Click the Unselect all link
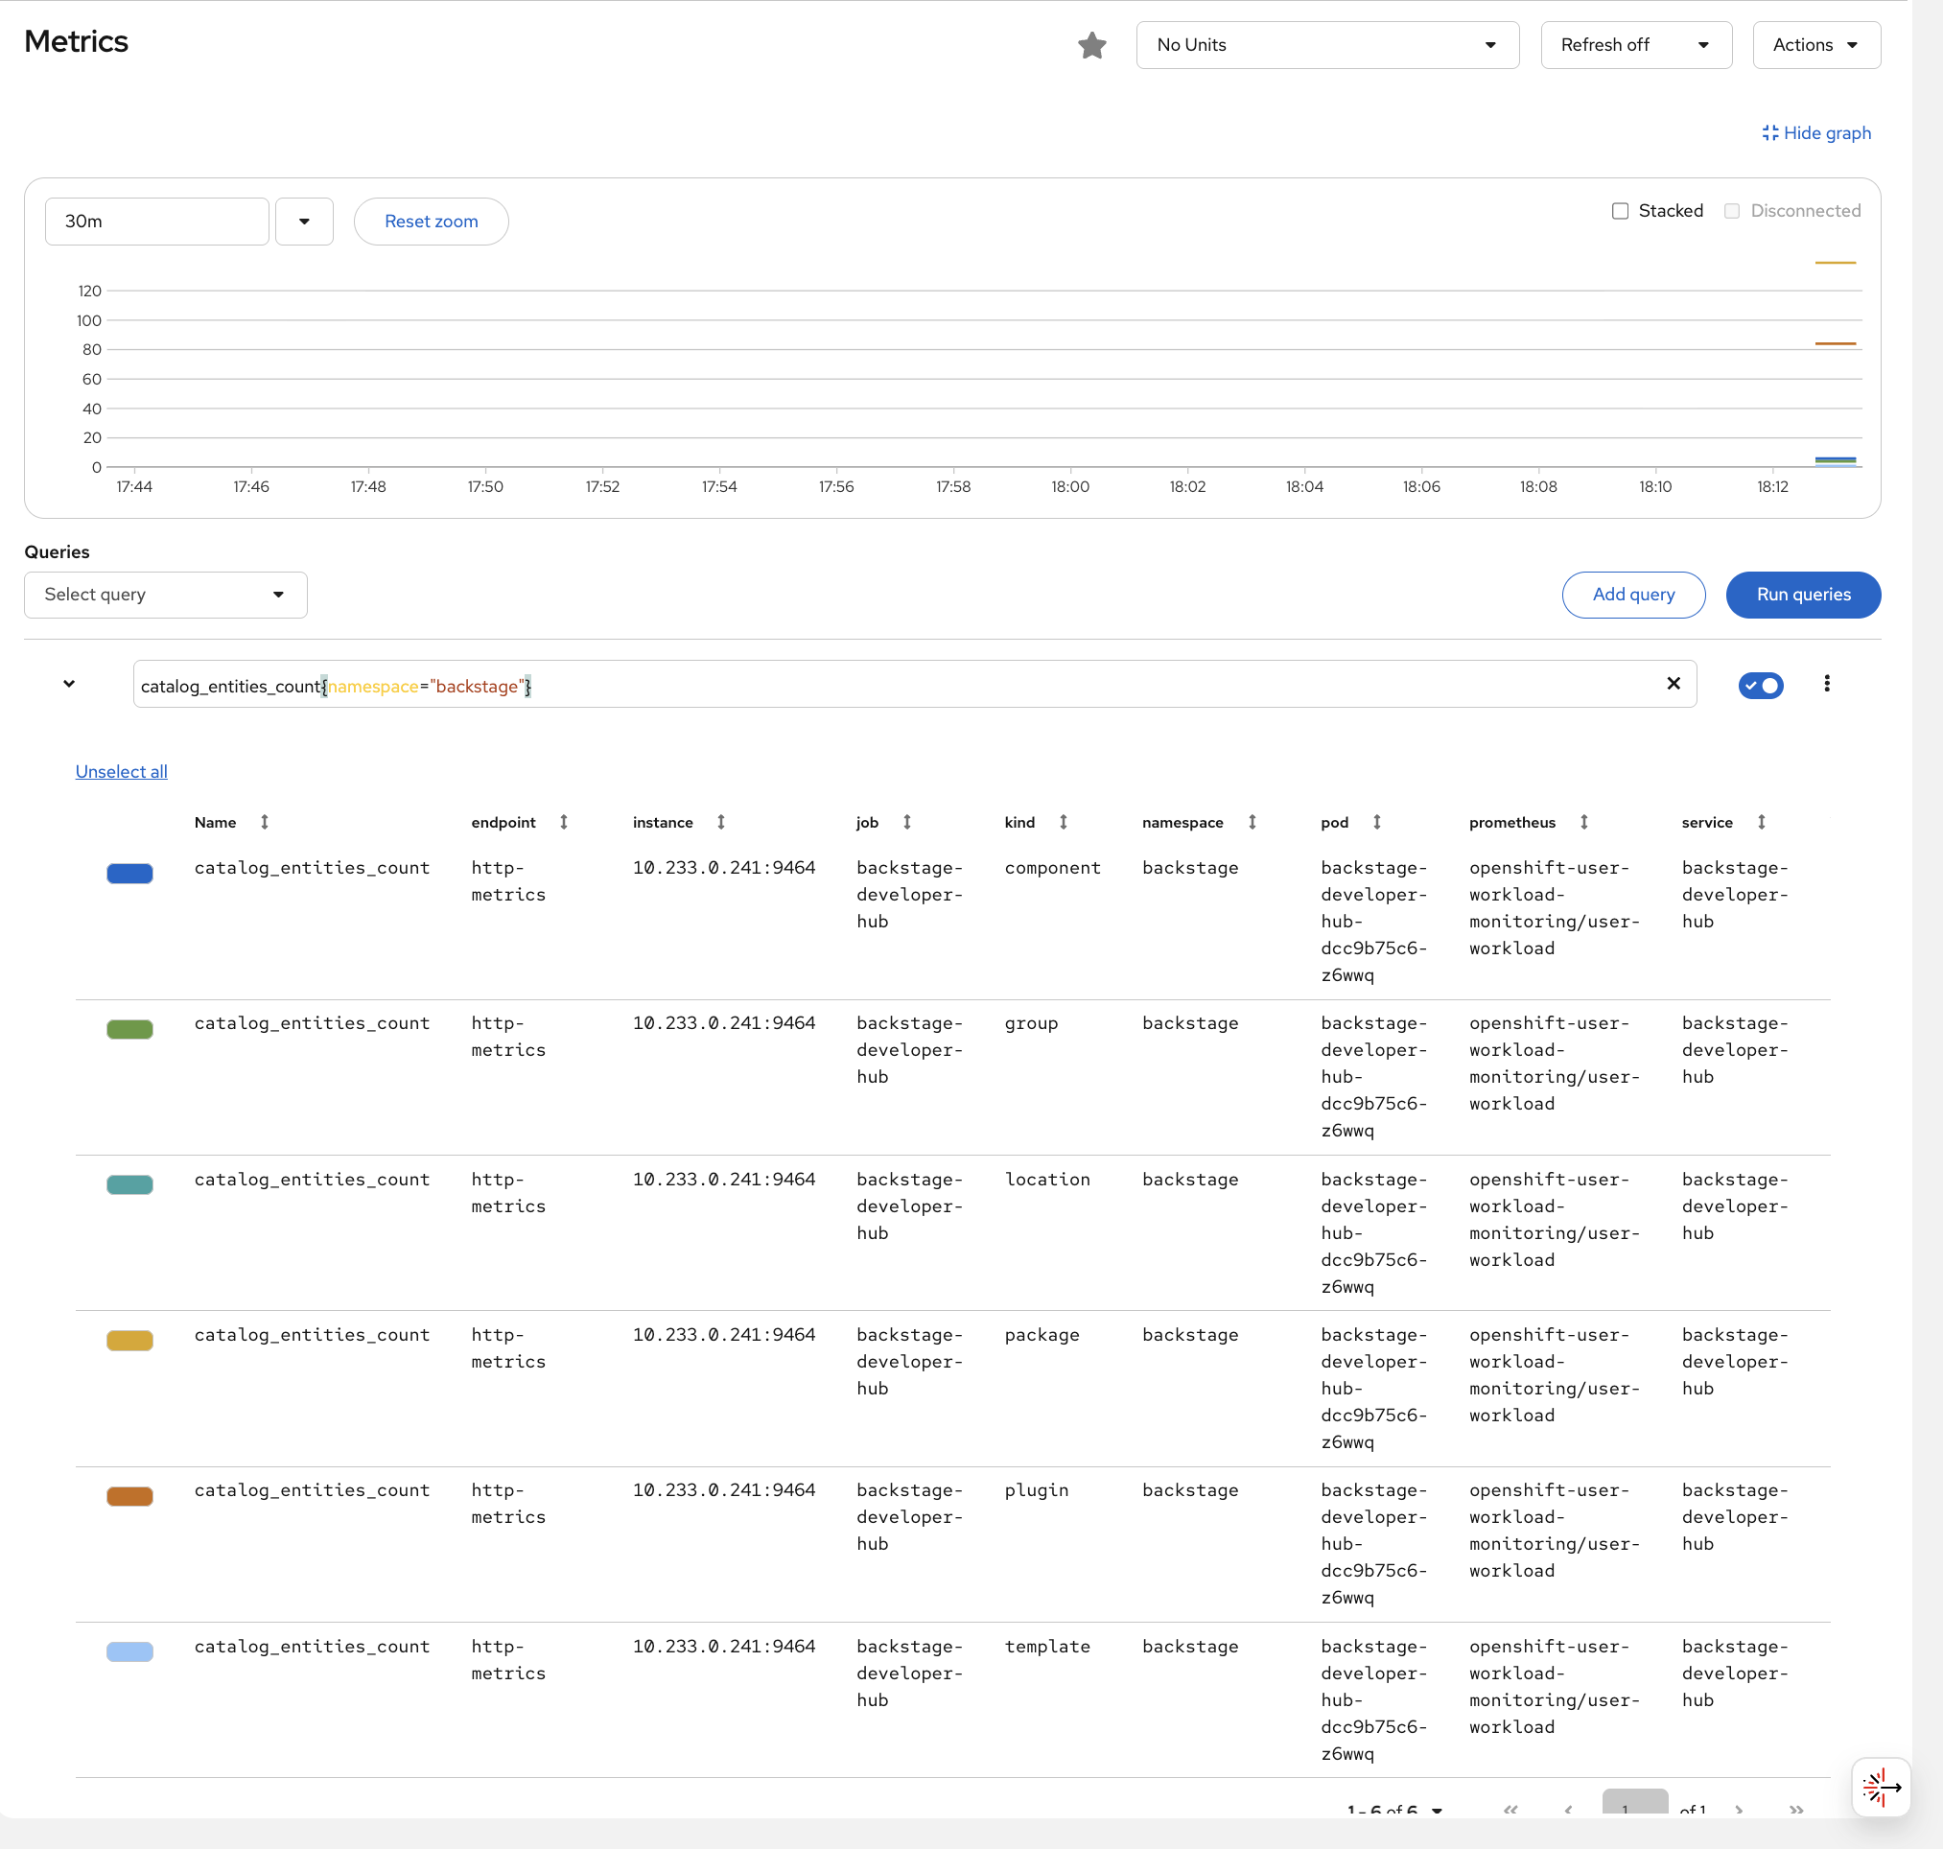 [x=121, y=772]
